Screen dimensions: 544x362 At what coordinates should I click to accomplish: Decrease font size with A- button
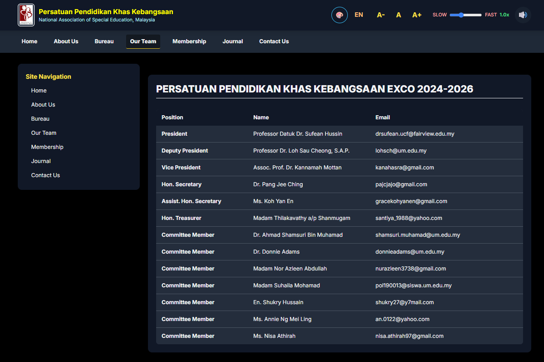click(381, 15)
